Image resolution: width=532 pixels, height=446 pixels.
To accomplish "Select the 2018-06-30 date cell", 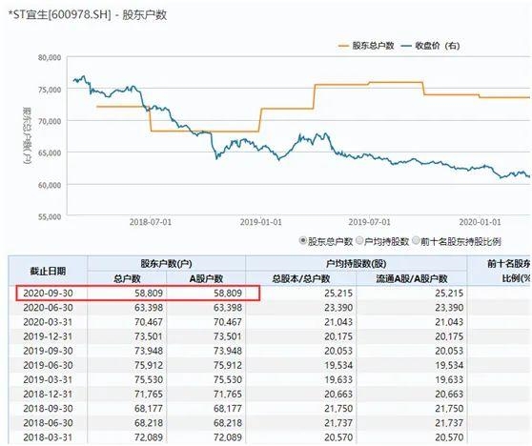I will click(x=48, y=423).
